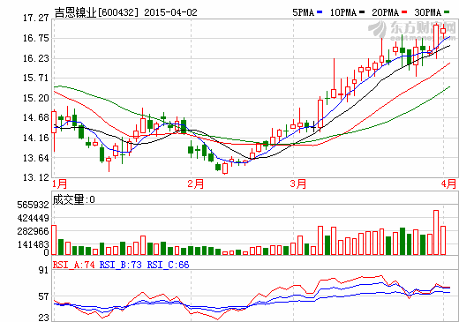
Task: Click the 15.71 price axis label
Action: [x=36, y=78]
